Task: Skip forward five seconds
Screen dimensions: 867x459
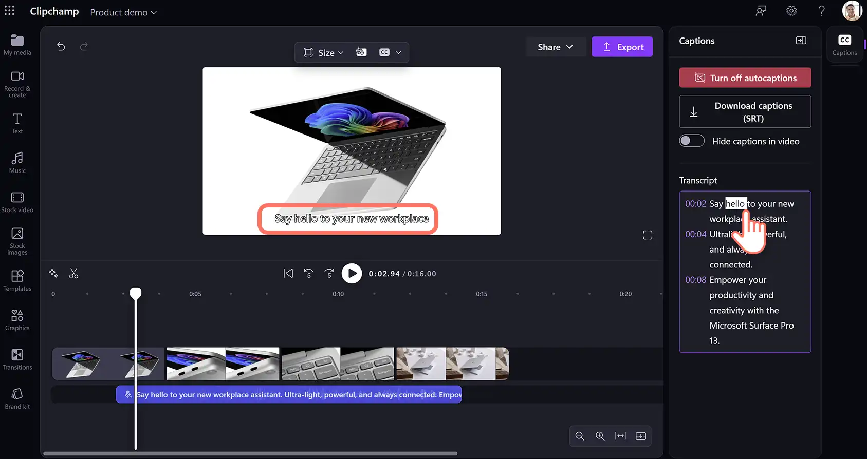Action: pos(329,274)
